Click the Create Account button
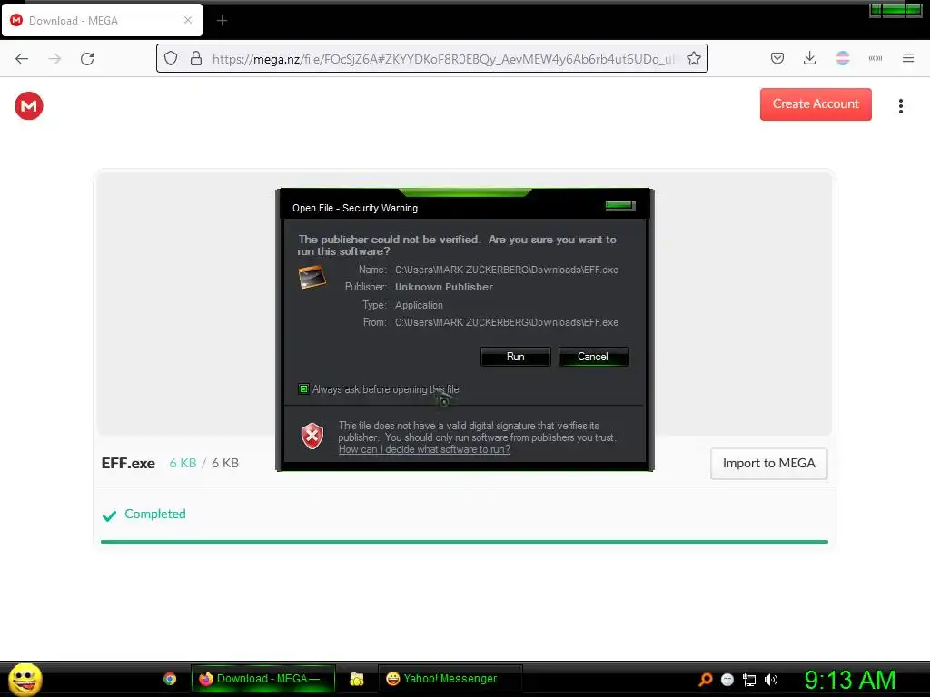The image size is (930, 697). 816,103
